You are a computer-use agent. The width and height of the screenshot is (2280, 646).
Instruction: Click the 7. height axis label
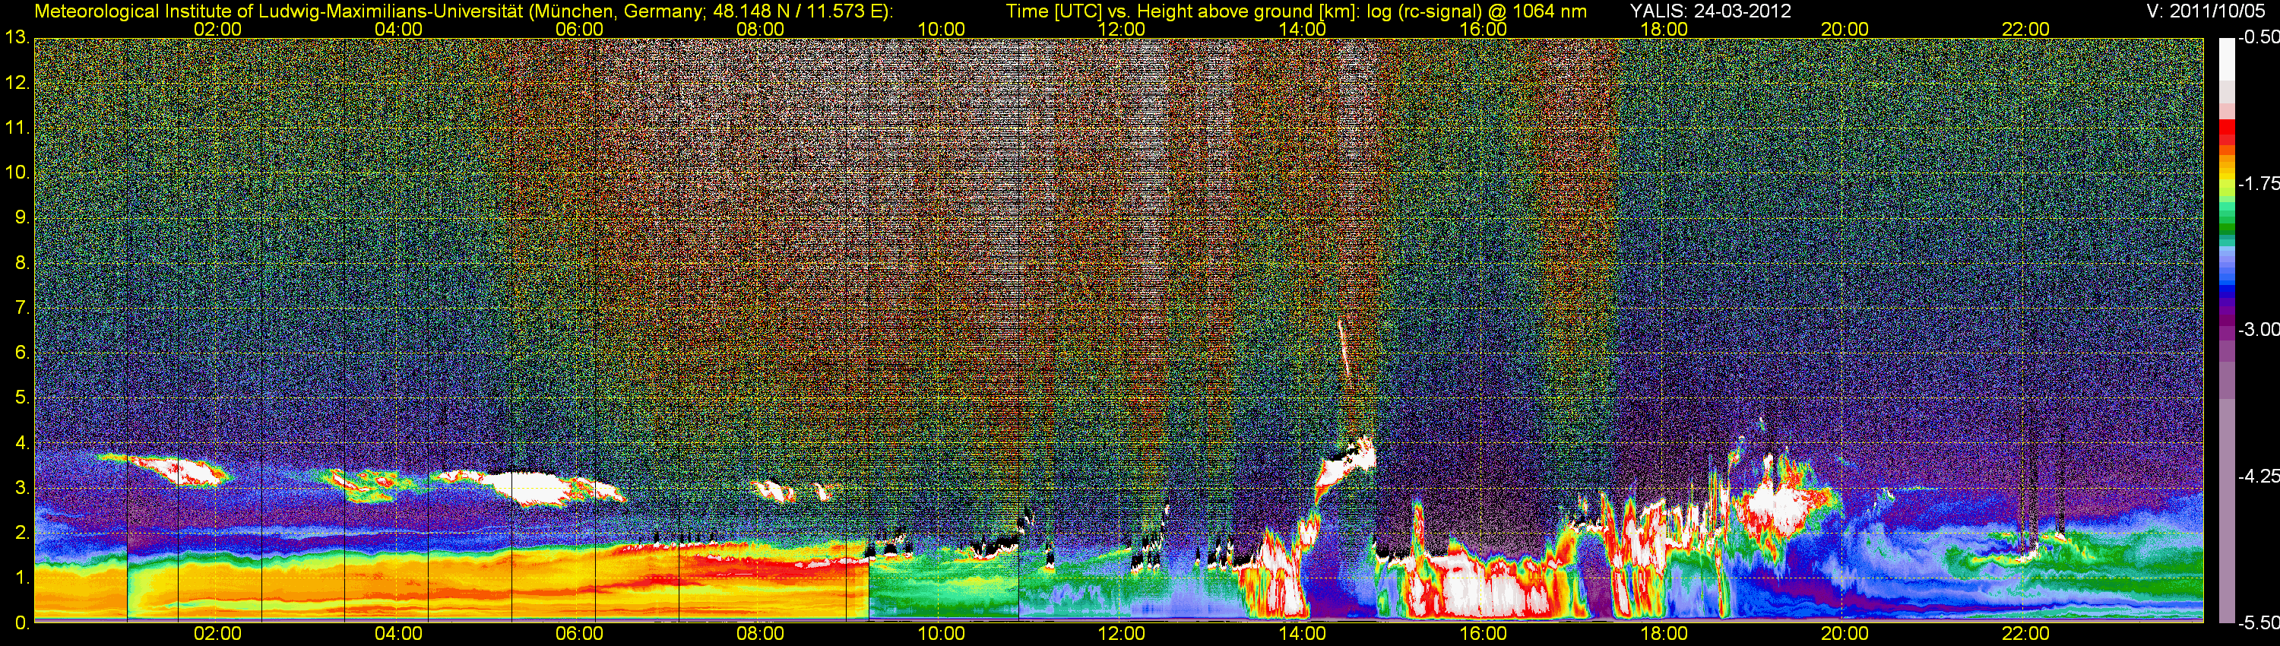[x=22, y=308]
